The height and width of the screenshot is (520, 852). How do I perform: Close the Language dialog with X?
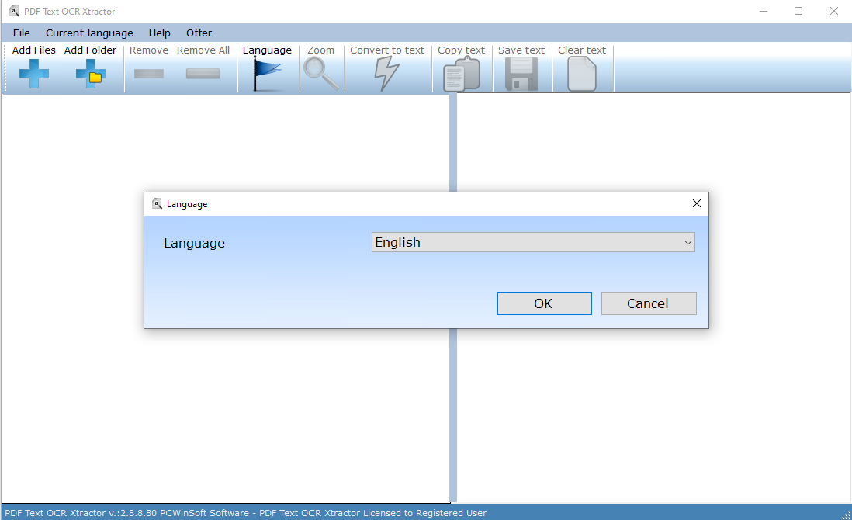pos(697,203)
